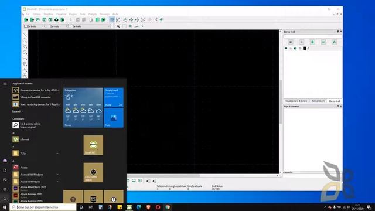Open the notification center on taskbar
375x211 pixels.
pyautogui.click(x=369, y=207)
